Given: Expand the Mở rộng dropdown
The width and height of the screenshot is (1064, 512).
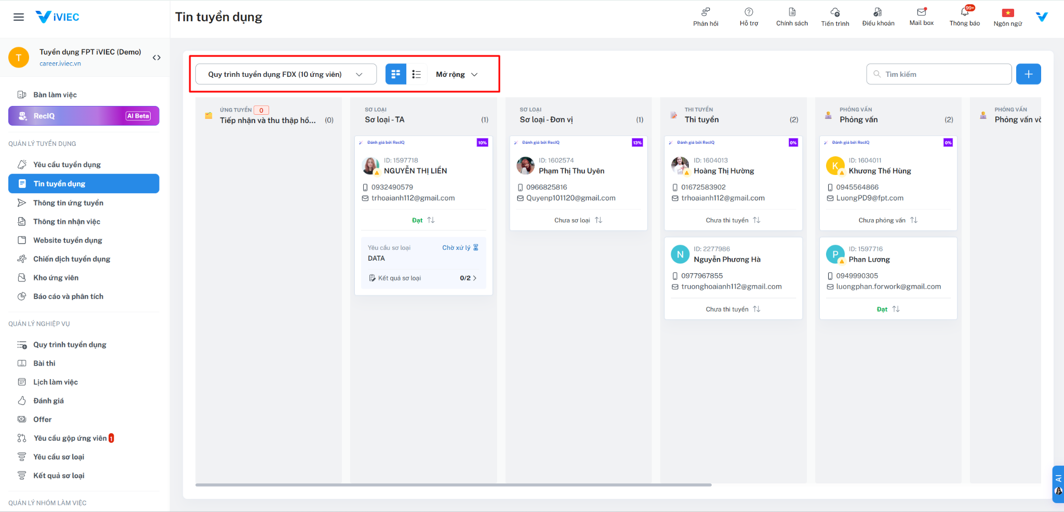Looking at the screenshot, I should [x=456, y=74].
